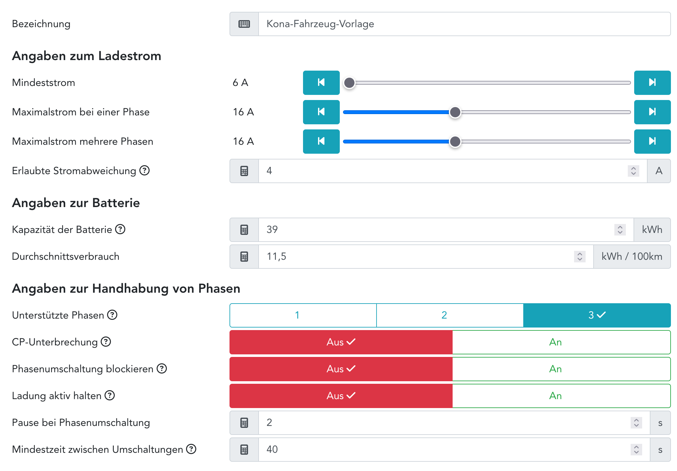This screenshot has height=471, width=677.
Task: Click the Mindeststrom slider handle
Action: pyautogui.click(x=349, y=83)
